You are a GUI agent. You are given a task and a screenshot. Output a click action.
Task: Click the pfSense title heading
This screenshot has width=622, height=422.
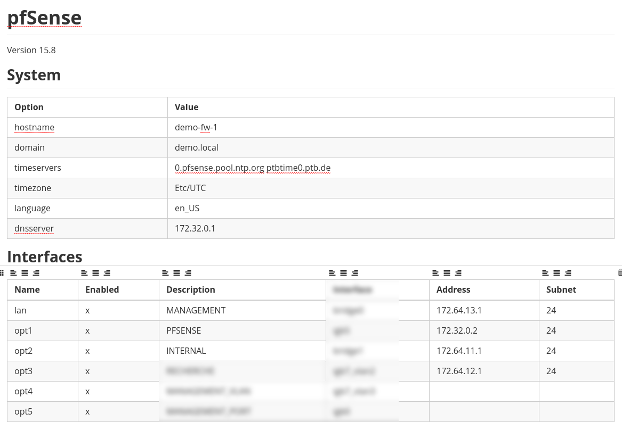click(x=44, y=18)
